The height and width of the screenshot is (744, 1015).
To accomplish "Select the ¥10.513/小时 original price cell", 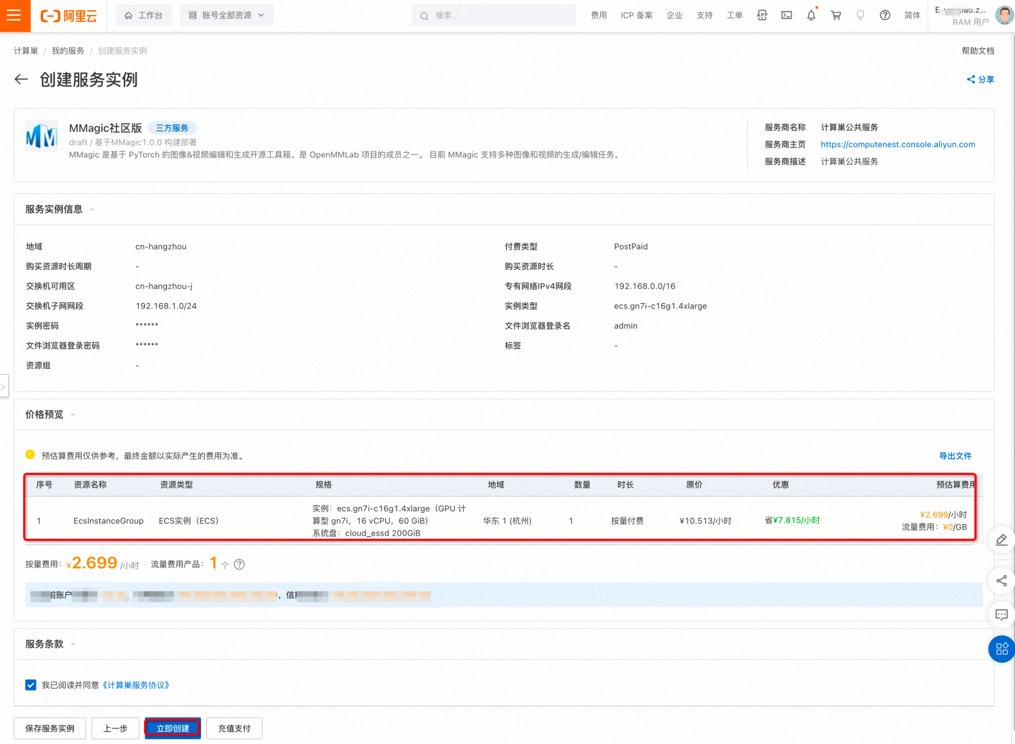I will (705, 521).
